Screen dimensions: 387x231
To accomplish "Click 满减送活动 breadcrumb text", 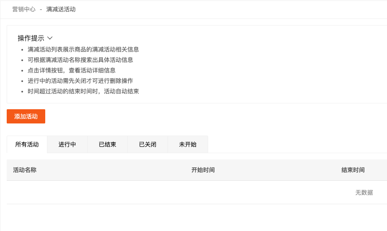I will 61,9.
